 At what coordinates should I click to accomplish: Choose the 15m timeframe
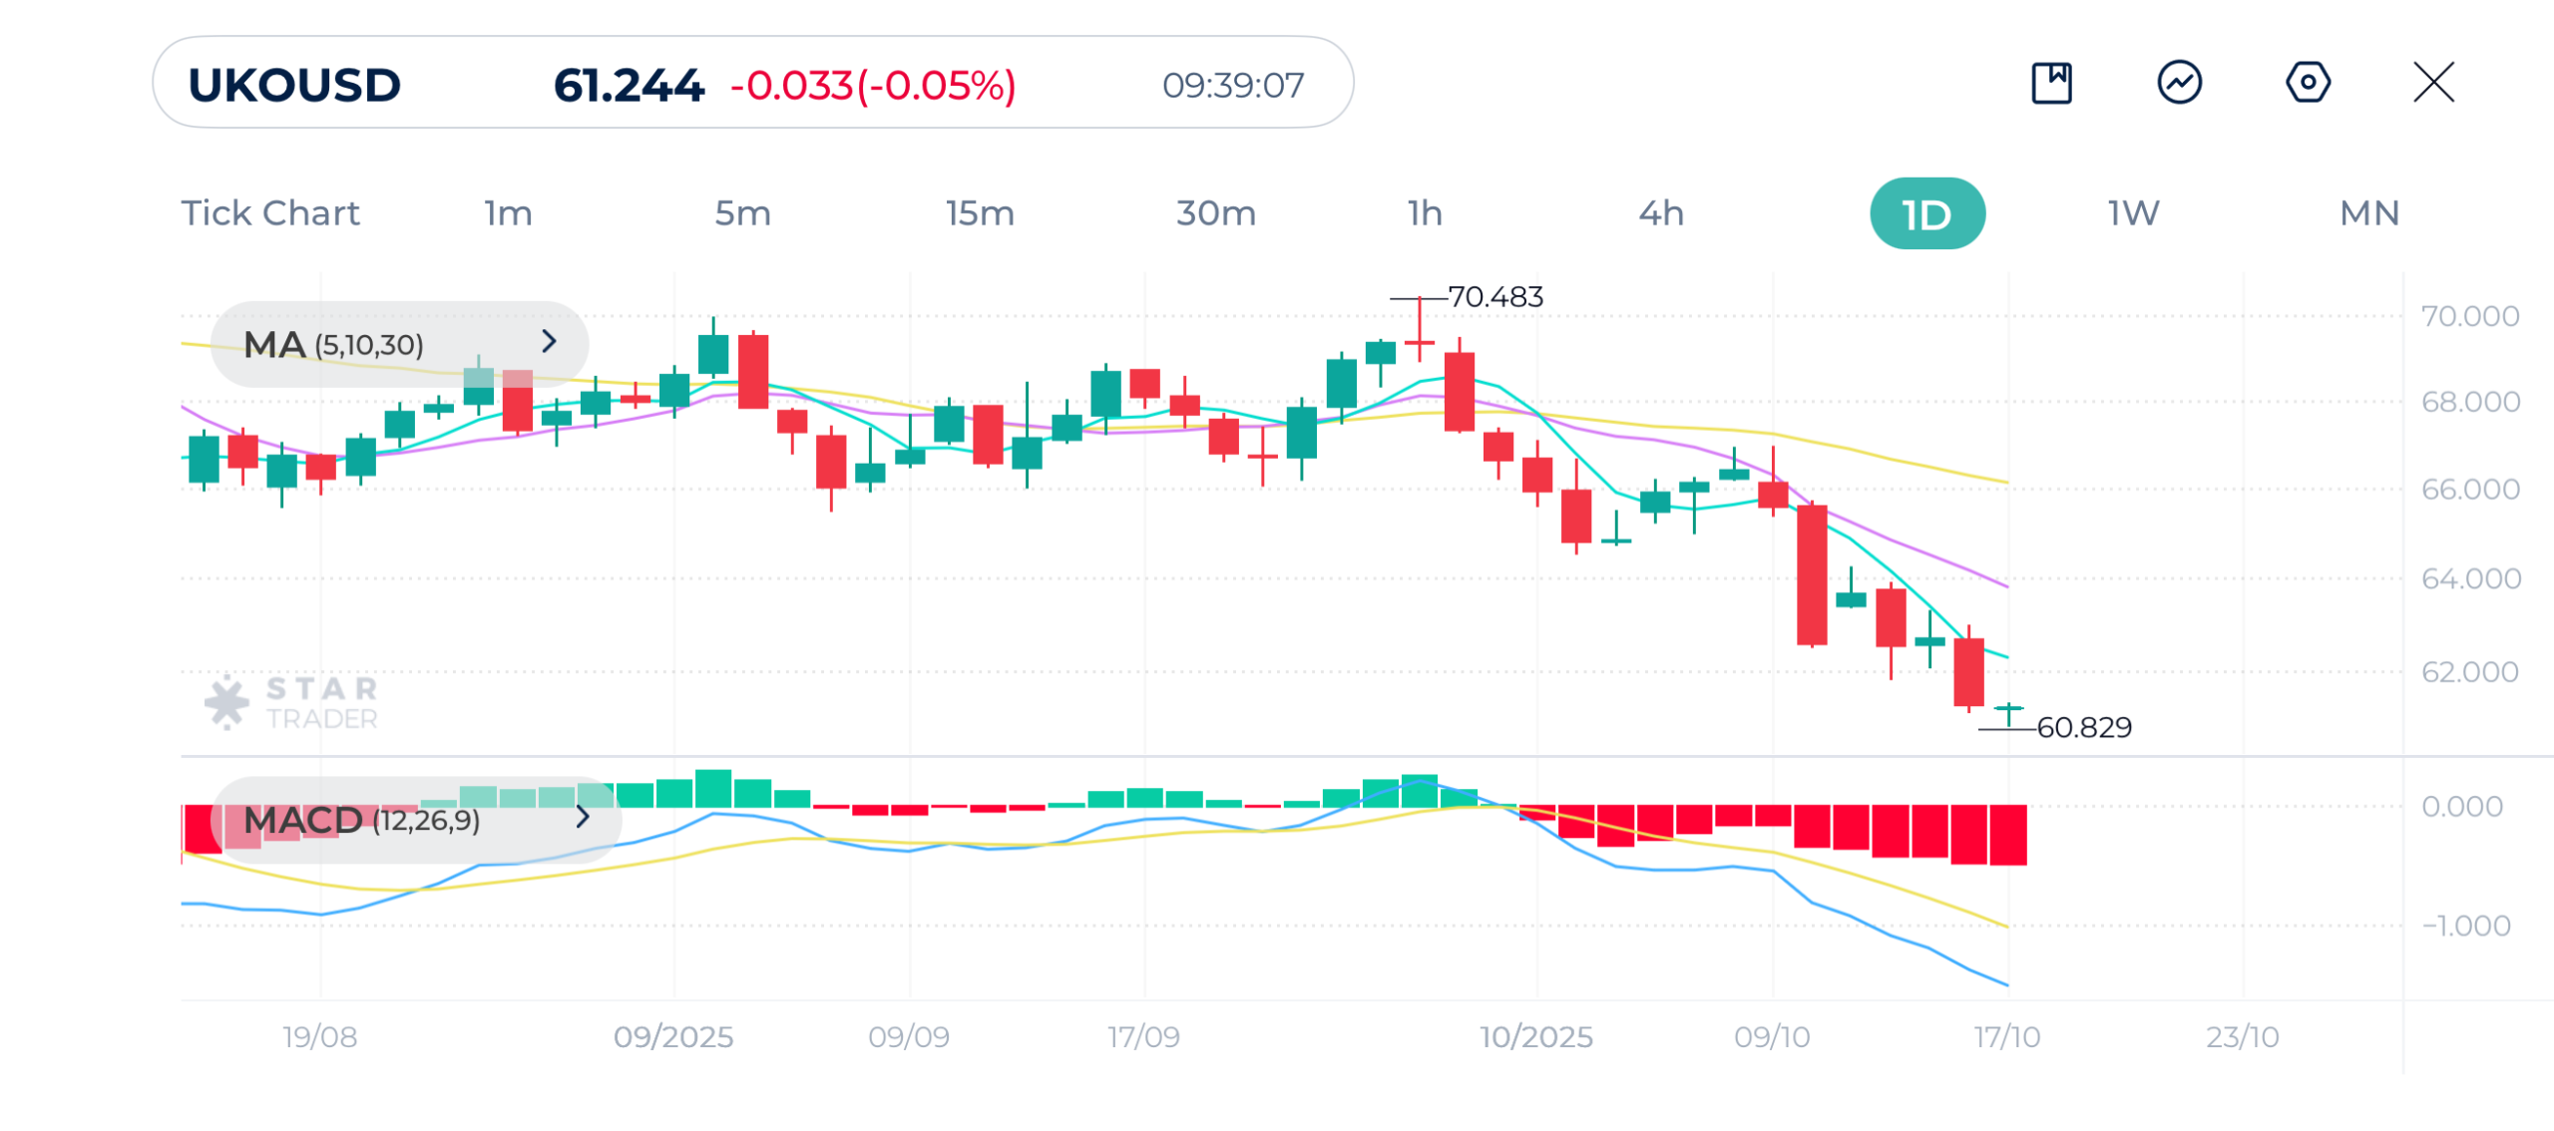(x=980, y=213)
